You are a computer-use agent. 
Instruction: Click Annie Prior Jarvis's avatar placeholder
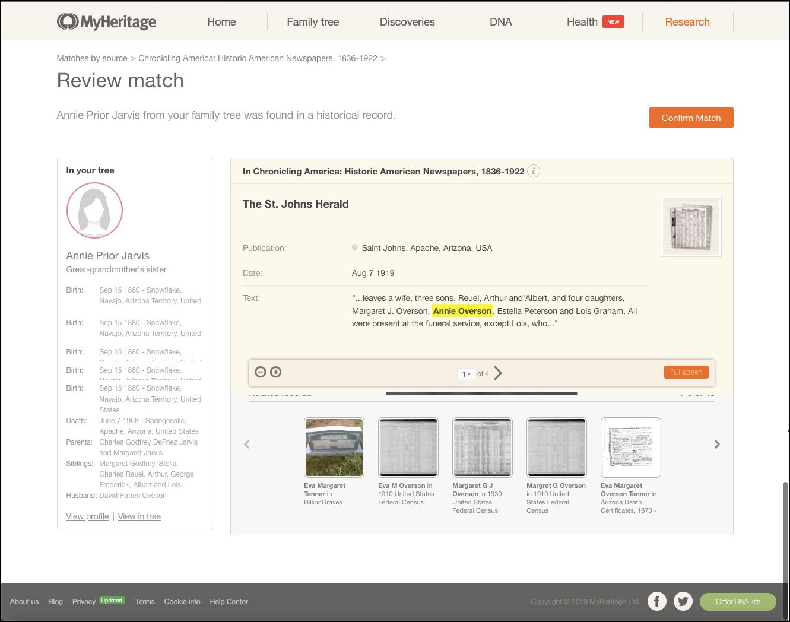94,210
